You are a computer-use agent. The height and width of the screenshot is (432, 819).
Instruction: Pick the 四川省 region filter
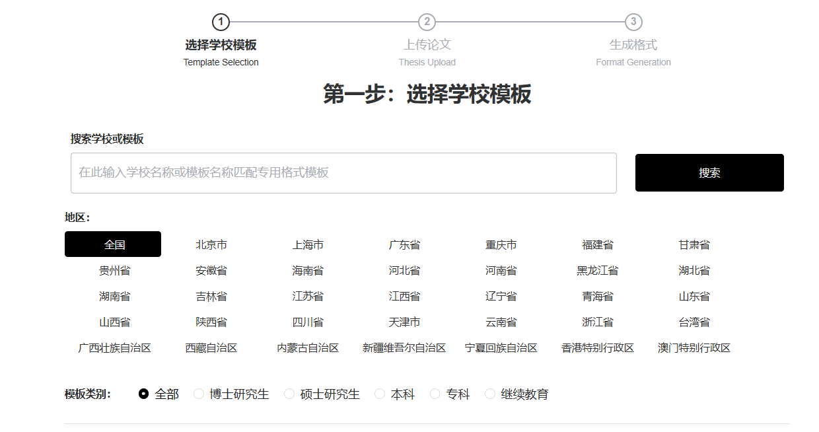pyautogui.click(x=308, y=322)
